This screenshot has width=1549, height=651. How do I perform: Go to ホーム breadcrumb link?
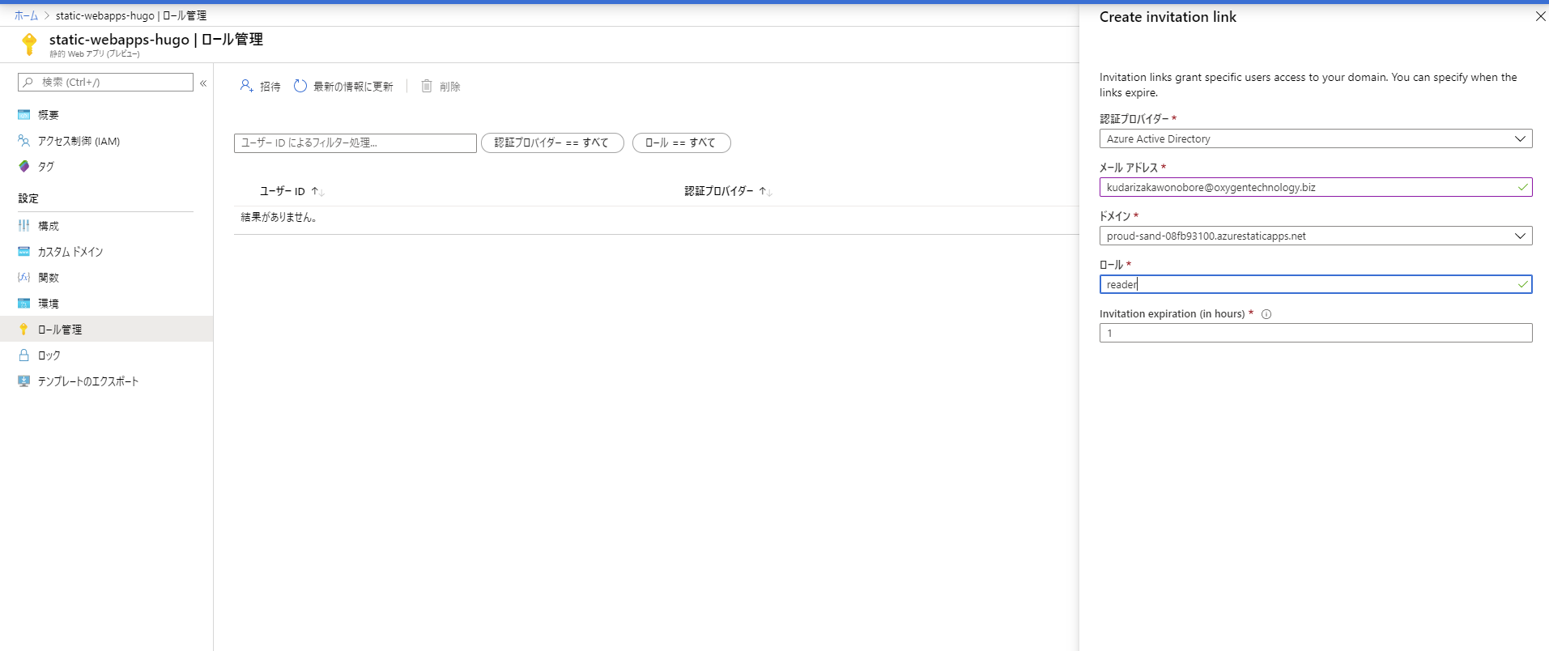click(26, 15)
